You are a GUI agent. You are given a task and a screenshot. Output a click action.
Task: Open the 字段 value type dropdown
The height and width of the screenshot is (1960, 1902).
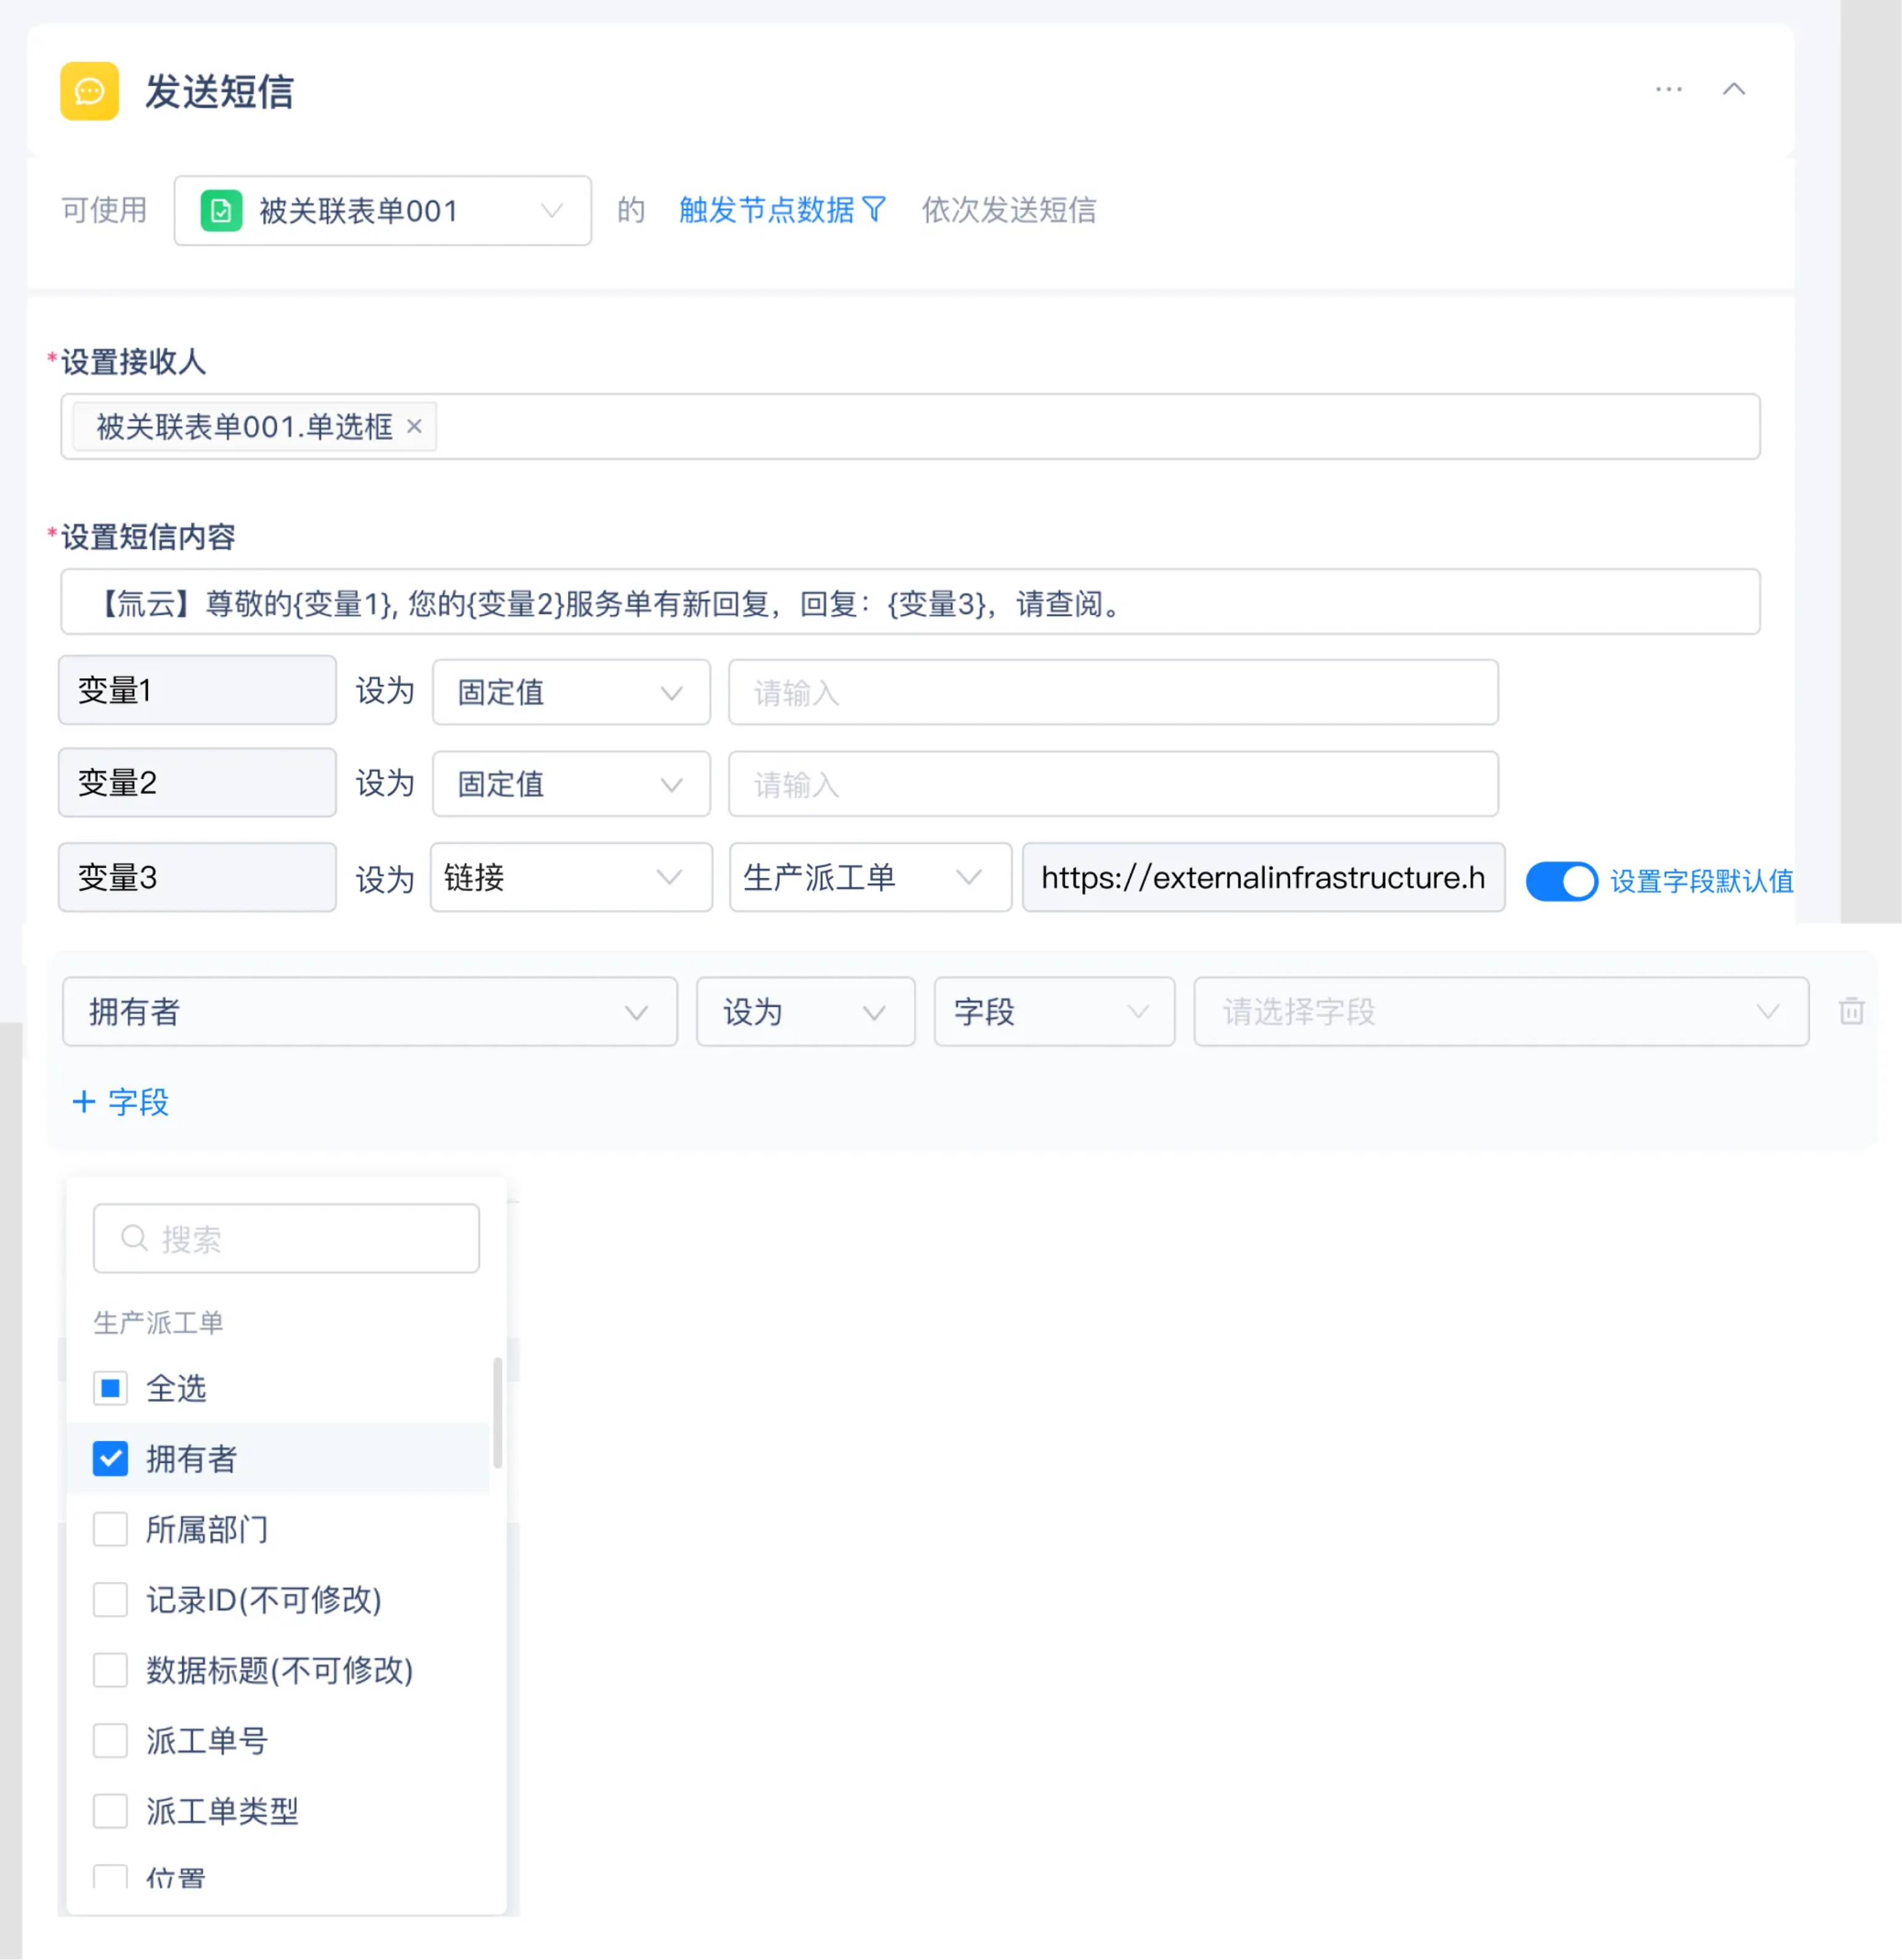tap(1054, 1012)
